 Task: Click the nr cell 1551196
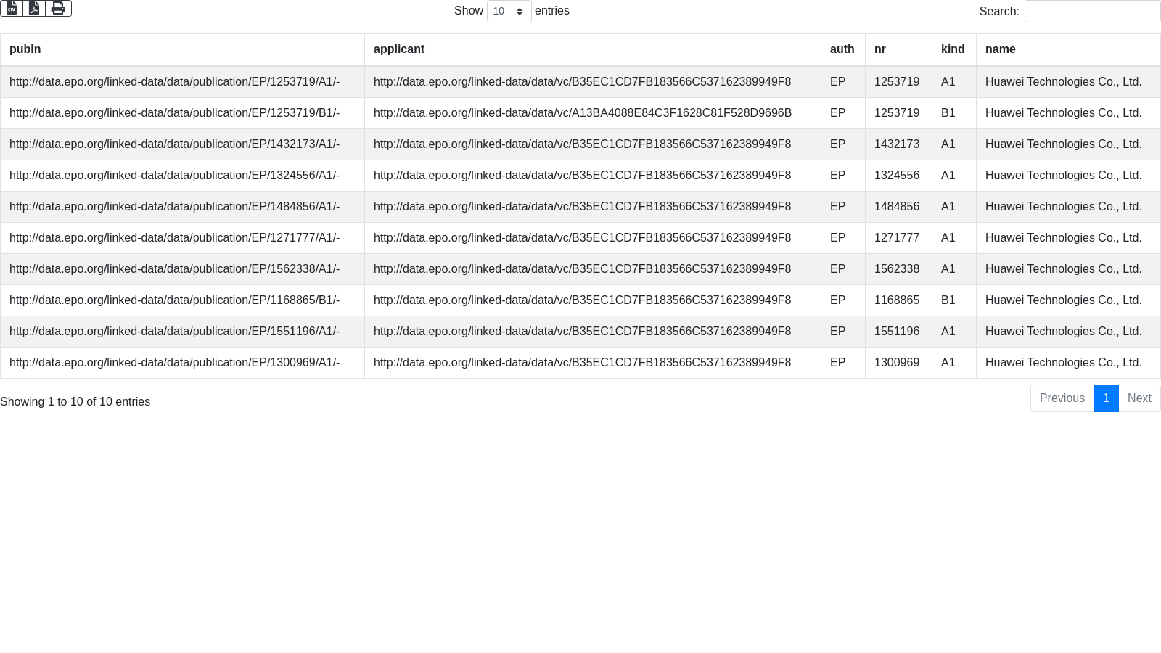point(896,332)
